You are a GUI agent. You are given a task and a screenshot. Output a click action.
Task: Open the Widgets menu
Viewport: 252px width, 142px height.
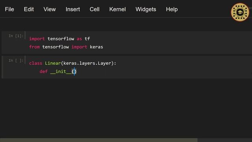146,9
